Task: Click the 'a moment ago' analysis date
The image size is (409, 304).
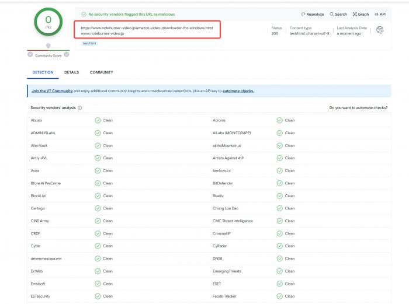Action: (x=349, y=34)
